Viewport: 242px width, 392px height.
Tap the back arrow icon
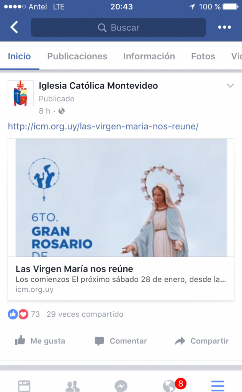coord(14,27)
